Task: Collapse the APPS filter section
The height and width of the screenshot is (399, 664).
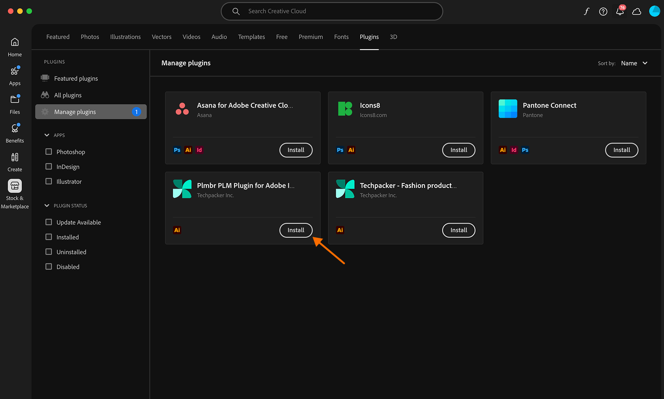Action: (46, 135)
